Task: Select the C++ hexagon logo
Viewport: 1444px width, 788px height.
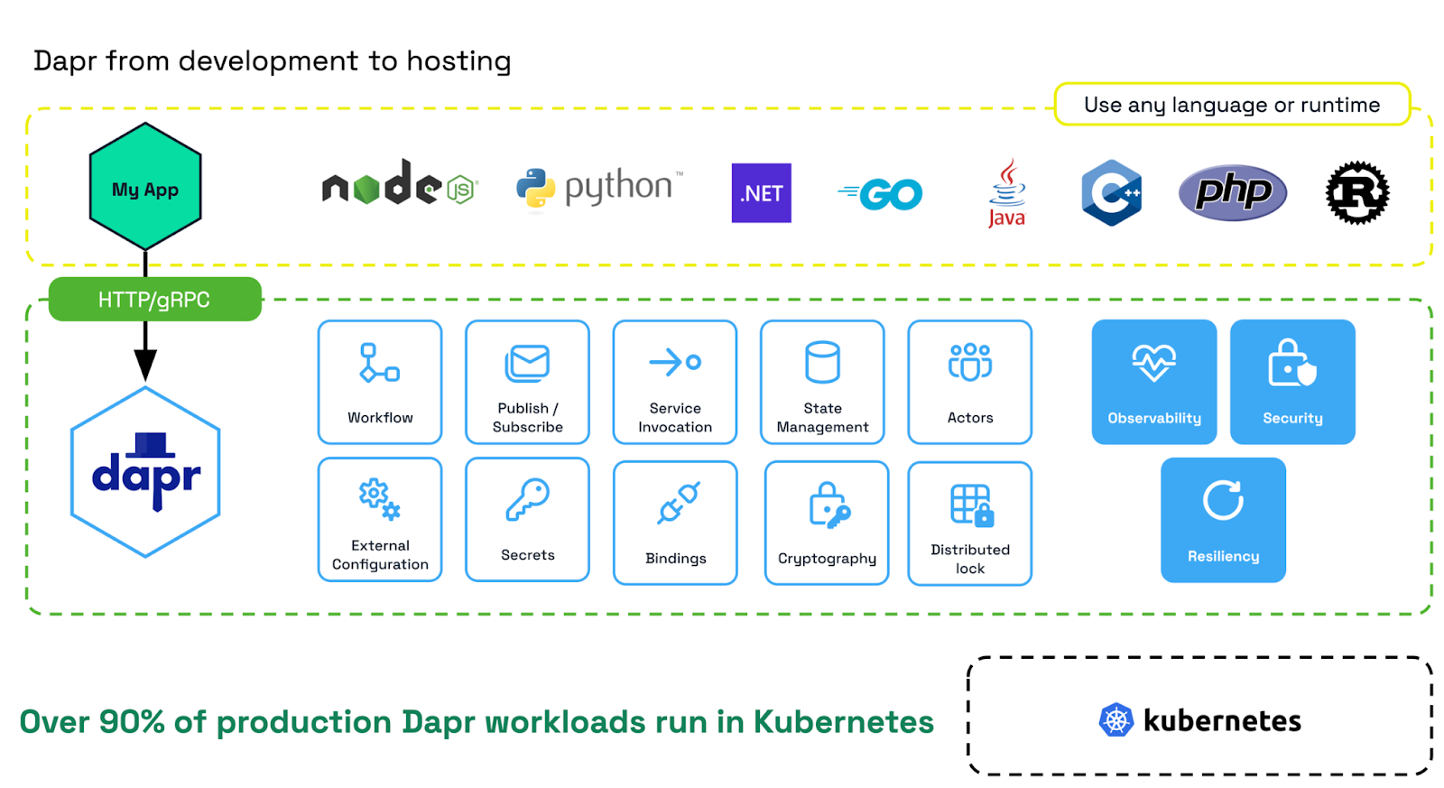Action: tap(1111, 193)
